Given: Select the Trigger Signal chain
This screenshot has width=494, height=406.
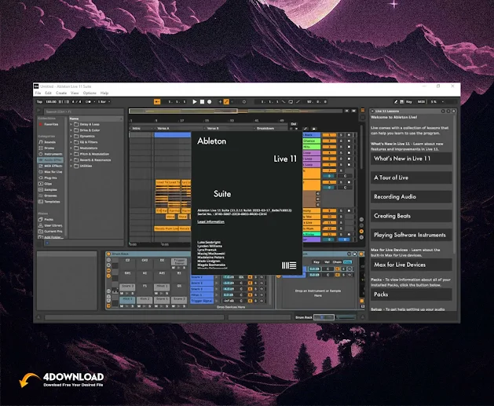Looking at the screenshot, I should [202, 301].
